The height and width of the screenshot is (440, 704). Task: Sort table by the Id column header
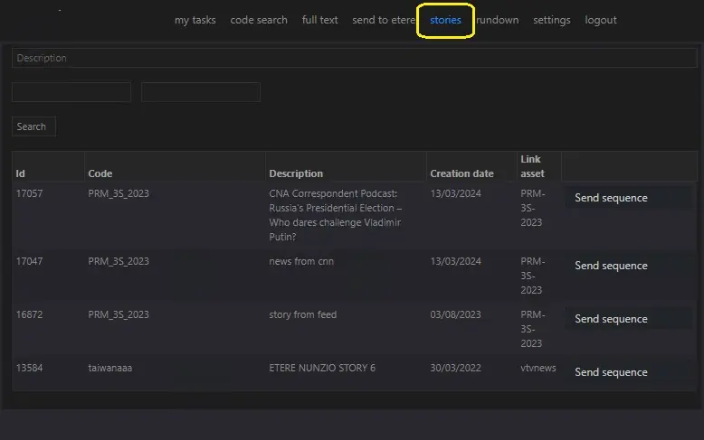pos(21,173)
